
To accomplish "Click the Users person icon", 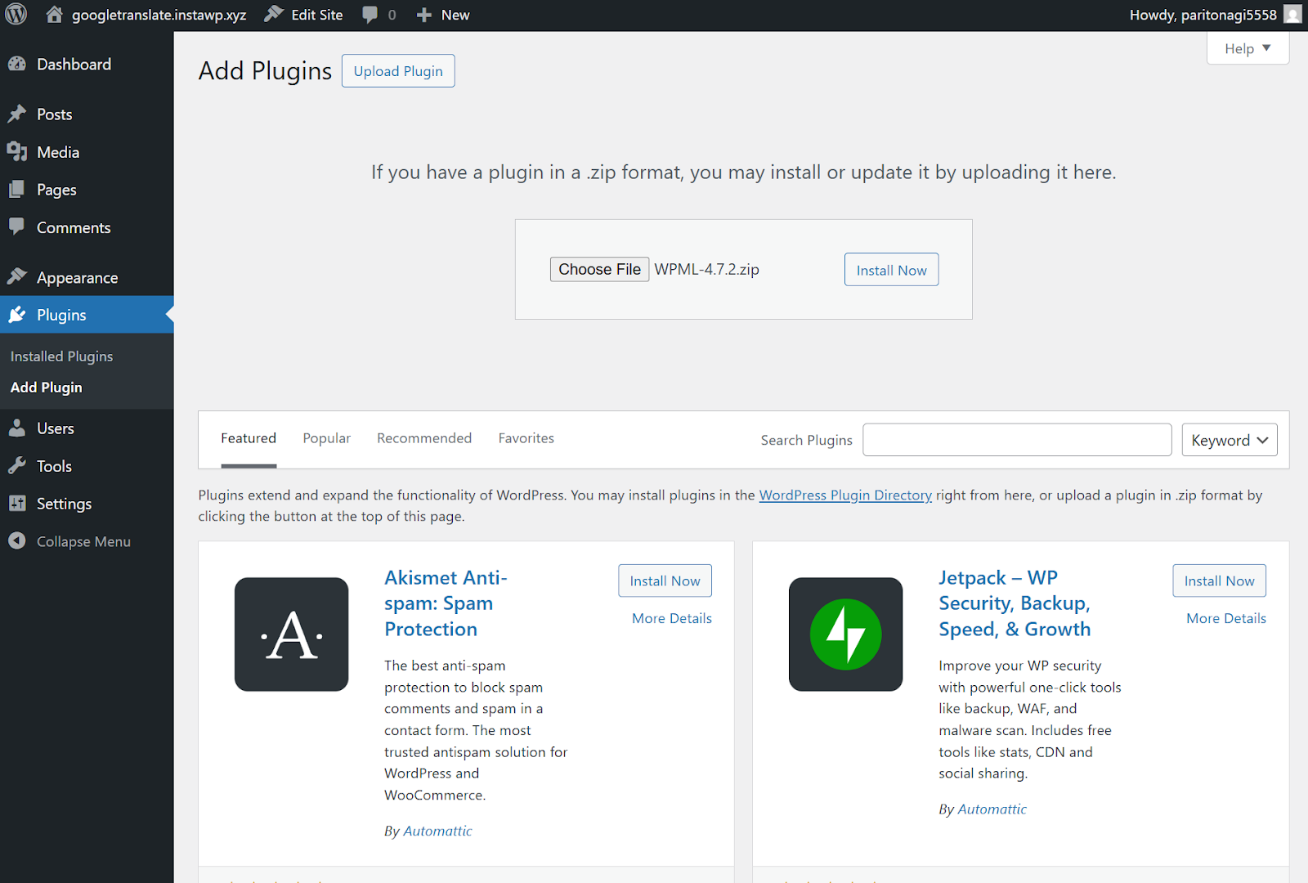I will [17, 428].
